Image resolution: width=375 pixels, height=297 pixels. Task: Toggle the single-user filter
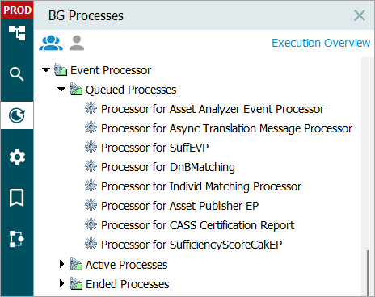77,43
